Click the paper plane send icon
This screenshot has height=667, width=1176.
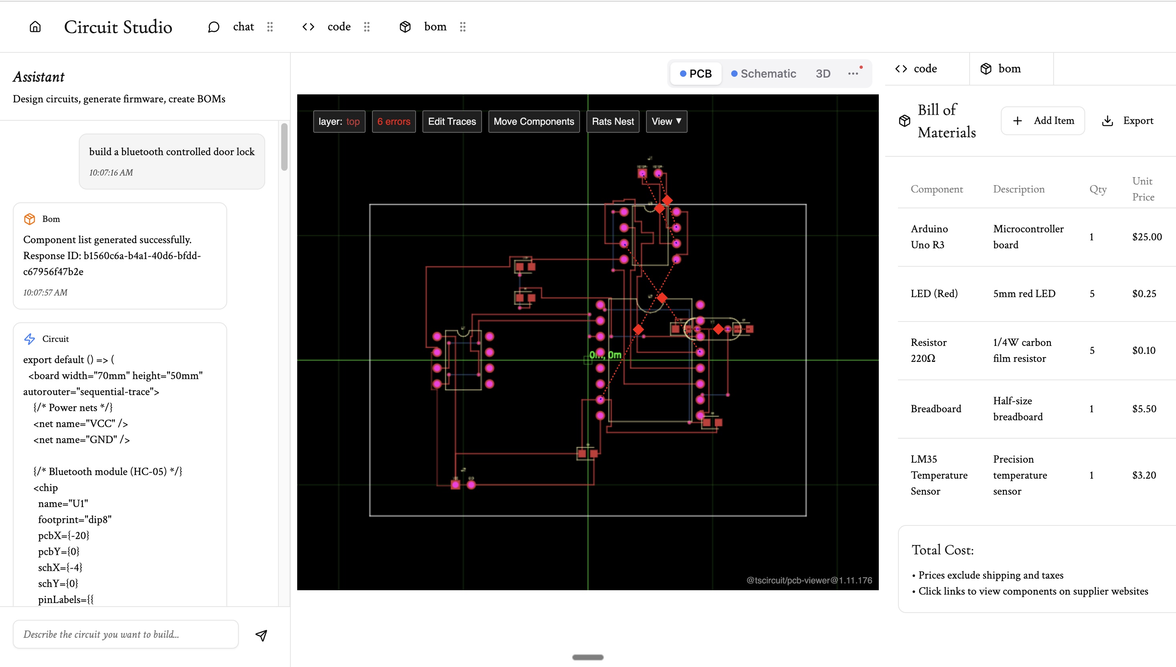click(x=261, y=635)
